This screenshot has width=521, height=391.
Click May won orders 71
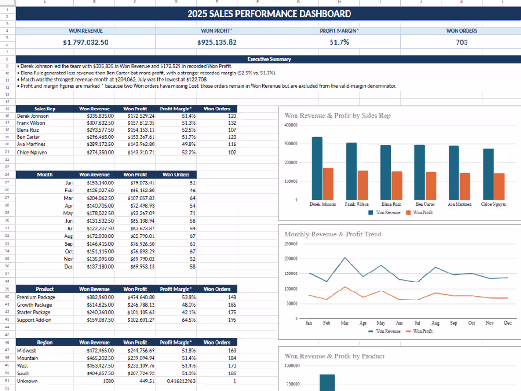[x=176, y=213]
